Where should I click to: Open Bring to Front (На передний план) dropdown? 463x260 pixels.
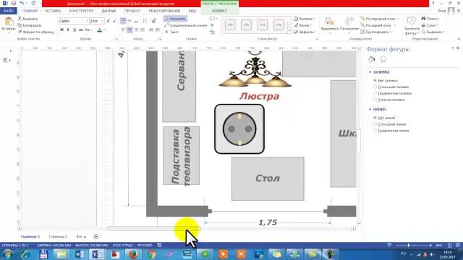click(x=380, y=19)
